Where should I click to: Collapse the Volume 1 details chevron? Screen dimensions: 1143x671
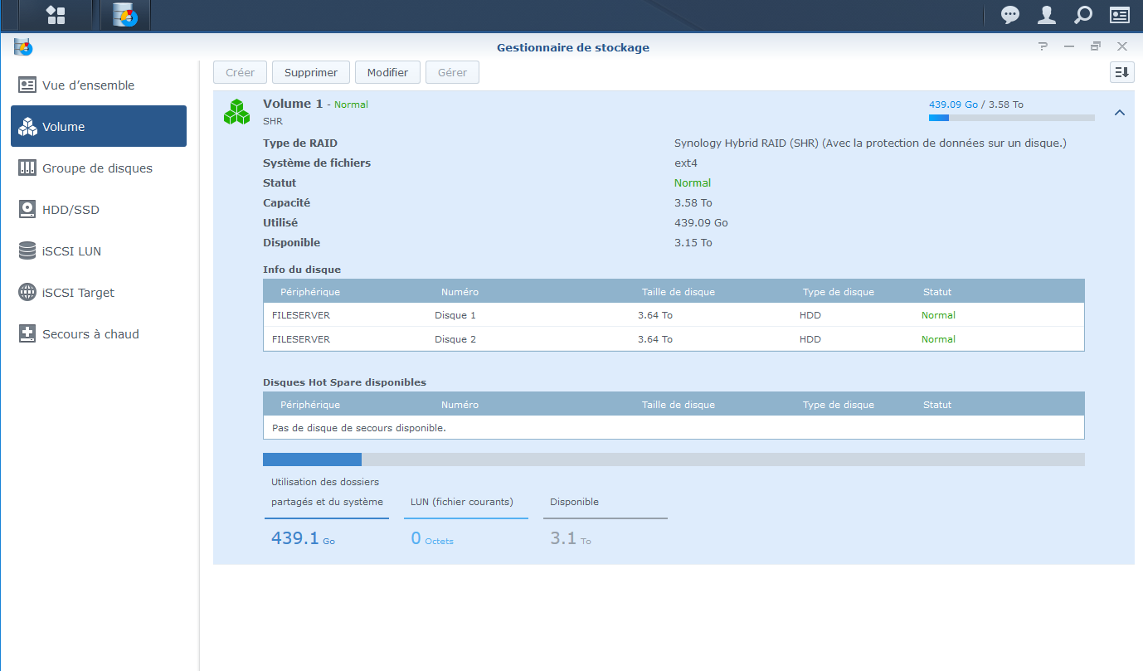tap(1120, 113)
